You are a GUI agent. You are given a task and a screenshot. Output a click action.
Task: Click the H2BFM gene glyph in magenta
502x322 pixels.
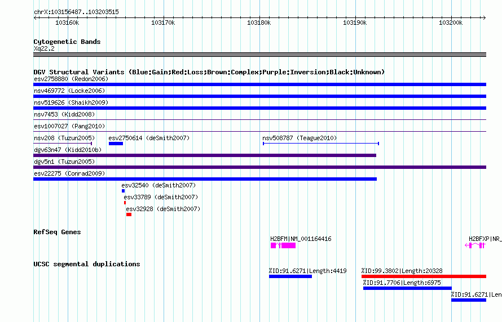coord(283,245)
